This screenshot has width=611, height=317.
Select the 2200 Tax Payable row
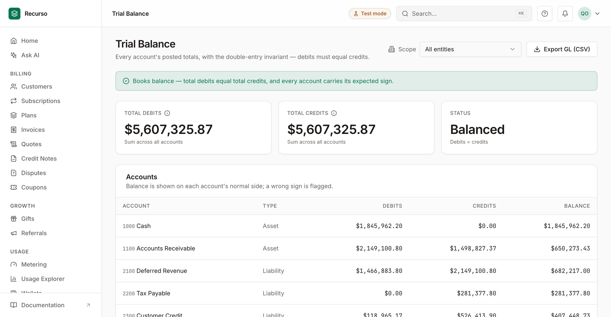pyautogui.click(x=356, y=293)
